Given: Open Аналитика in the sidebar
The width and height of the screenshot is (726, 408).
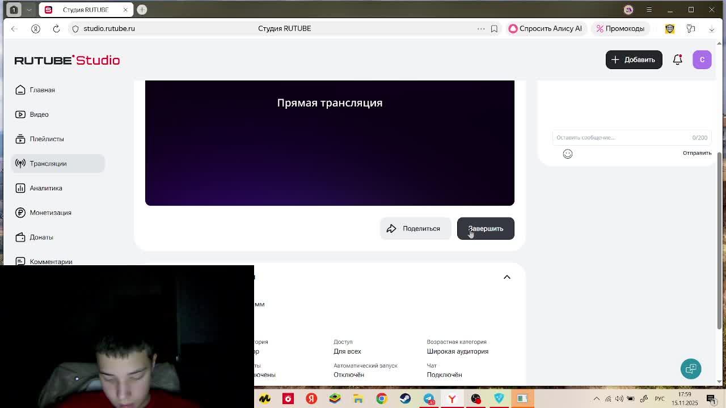Looking at the screenshot, I should tap(58, 188).
